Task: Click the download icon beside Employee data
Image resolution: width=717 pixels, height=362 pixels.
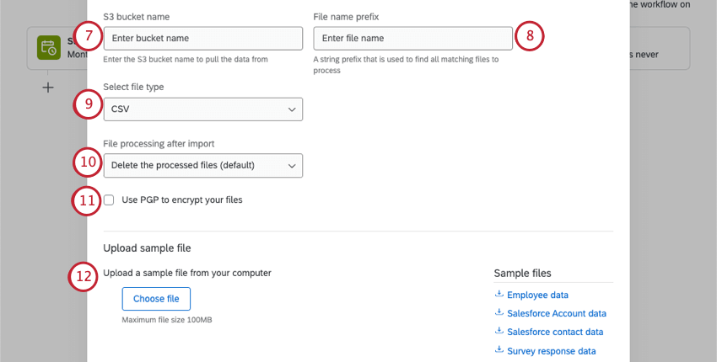Action: pos(499,295)
